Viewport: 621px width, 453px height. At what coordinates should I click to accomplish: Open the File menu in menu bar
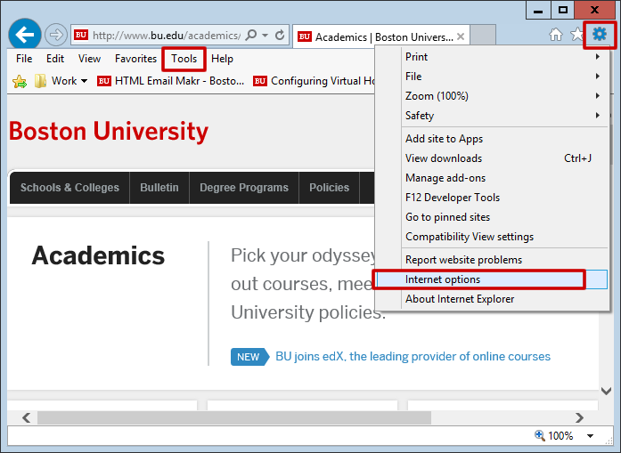coord(24,59)
